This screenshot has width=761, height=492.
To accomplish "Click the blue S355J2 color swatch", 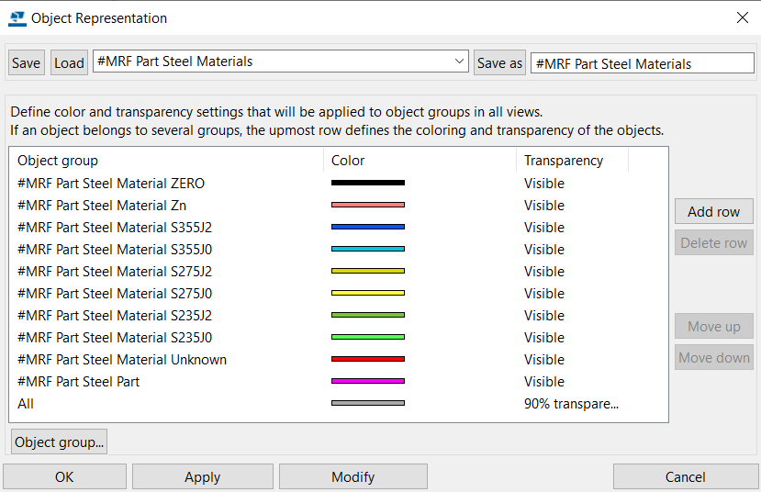I will click(368, 227).
